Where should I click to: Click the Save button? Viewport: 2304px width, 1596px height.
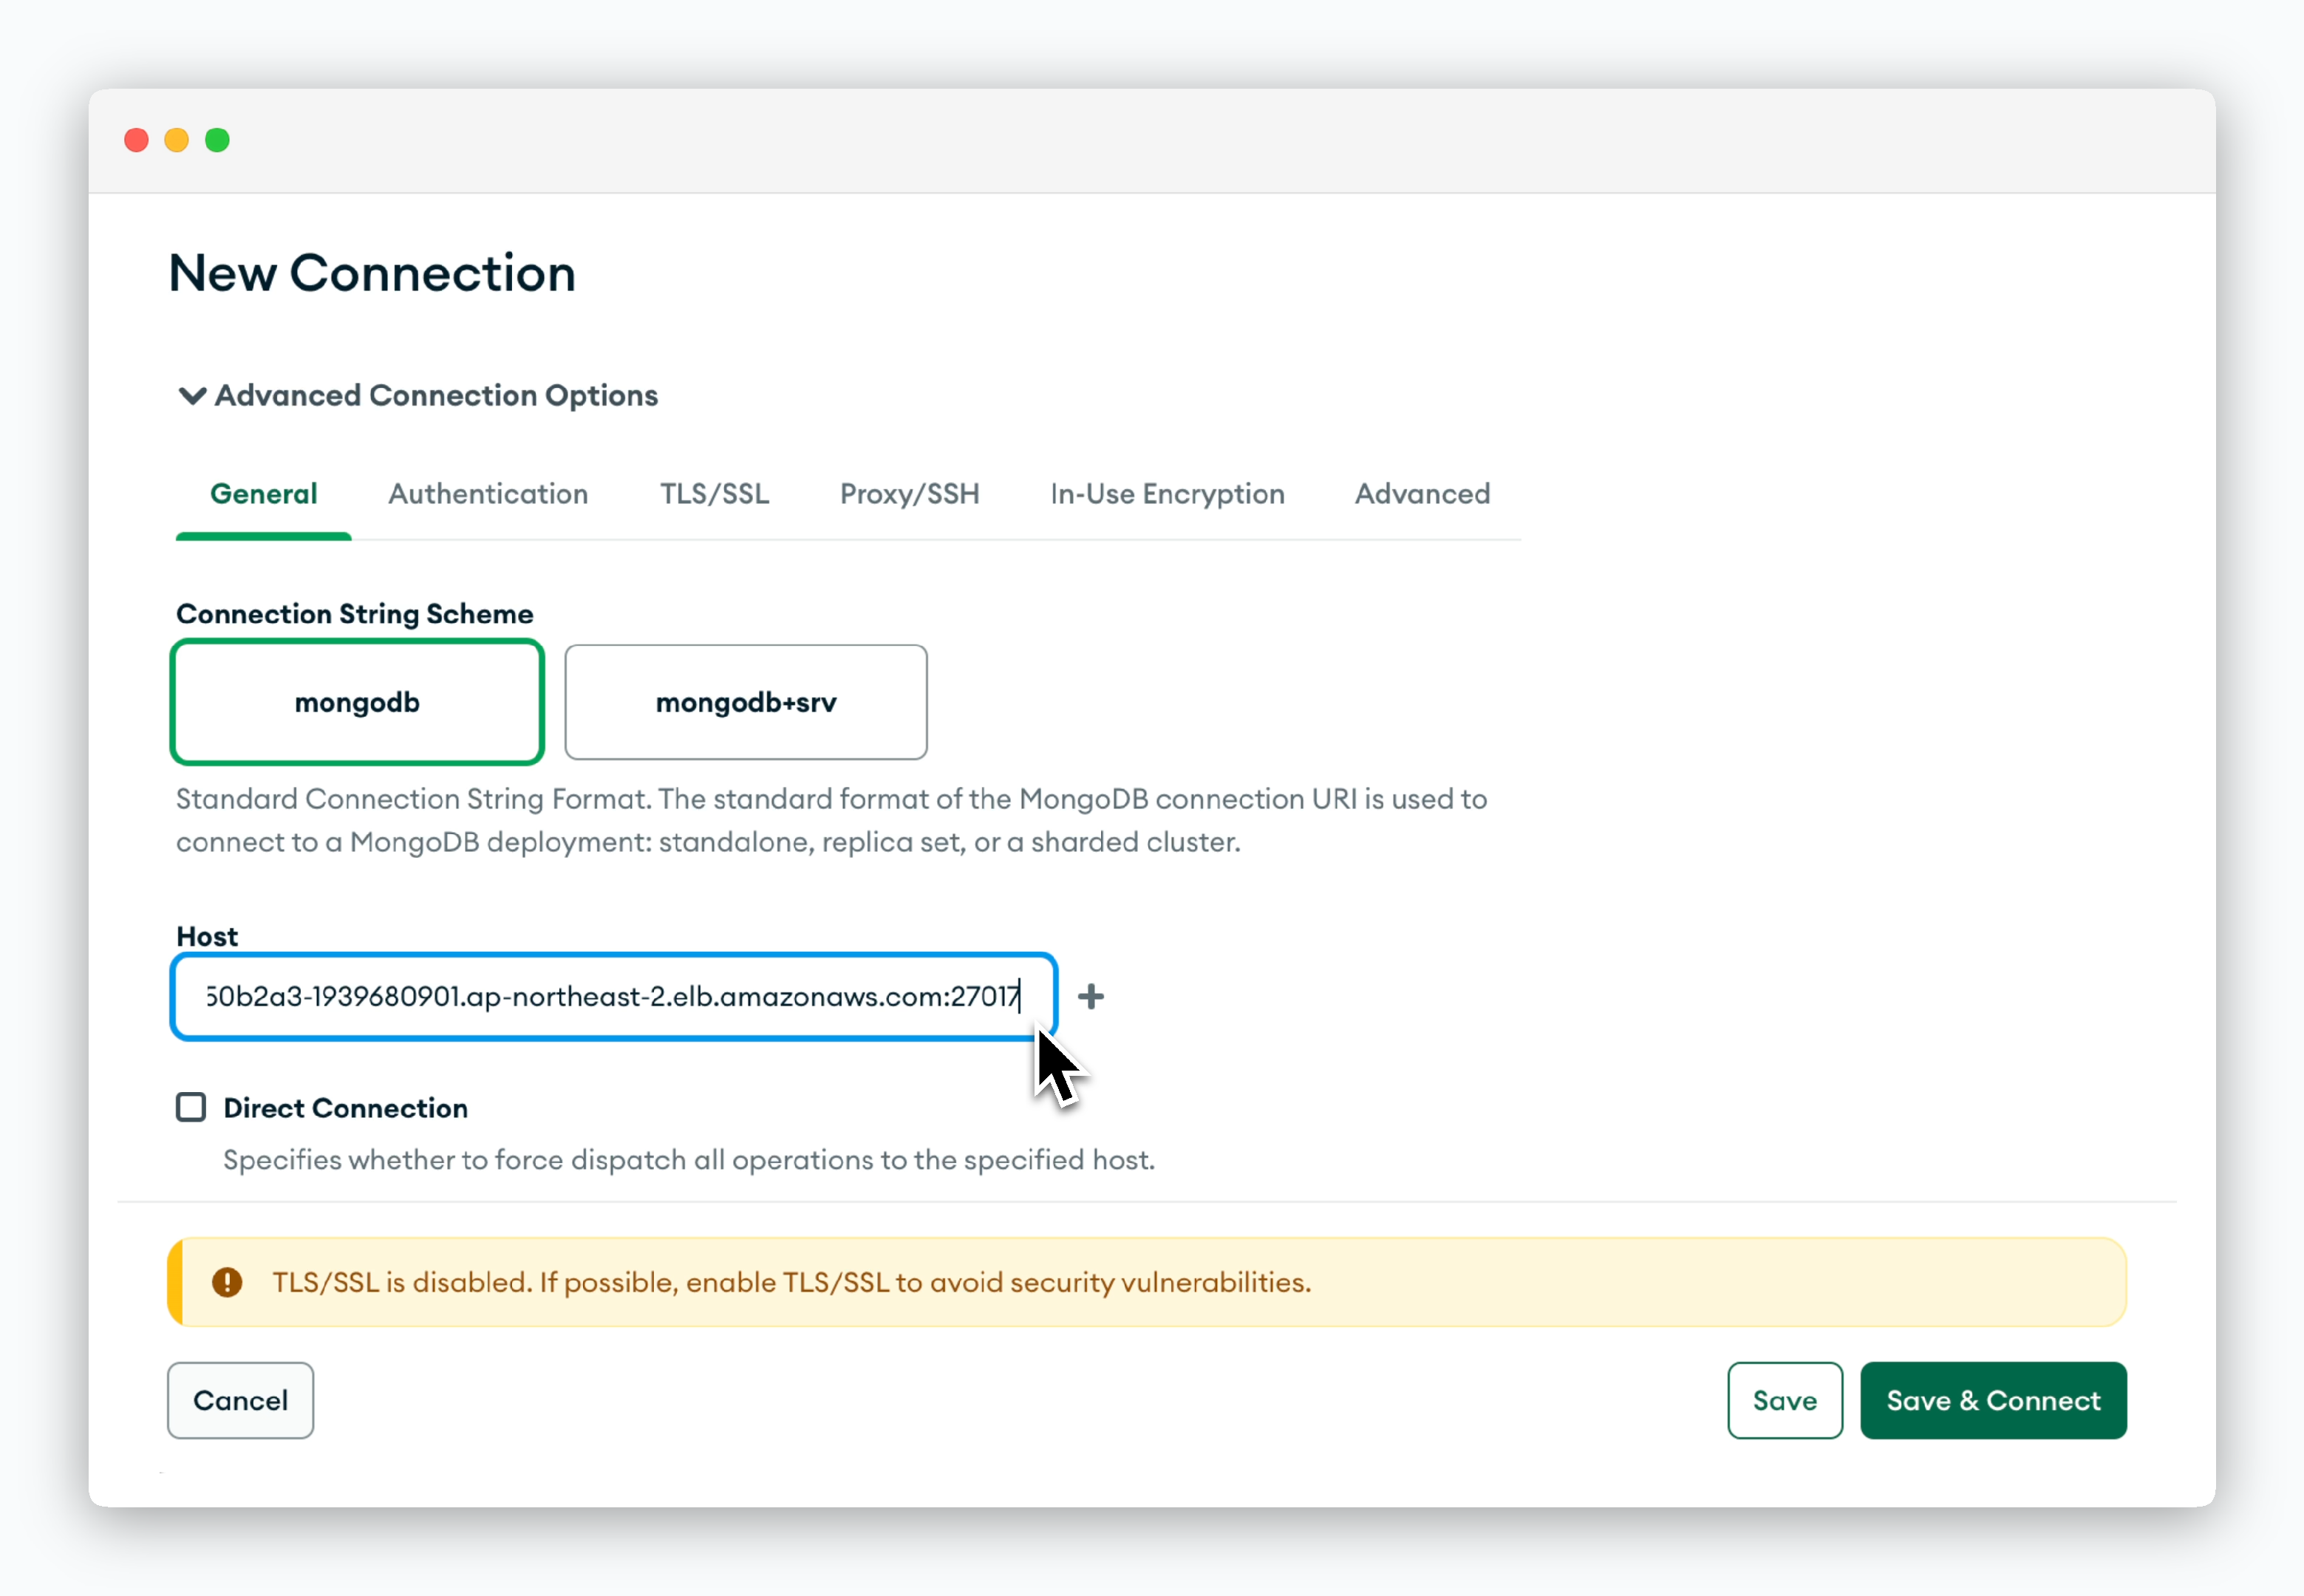pyautogui.click(x=1784, y=1400)
